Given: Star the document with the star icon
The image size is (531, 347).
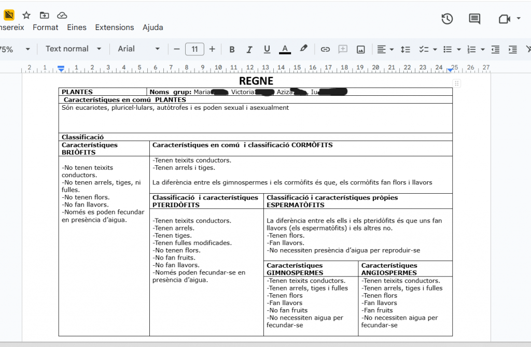Looking at the screenshot, I should click(26, 15).
